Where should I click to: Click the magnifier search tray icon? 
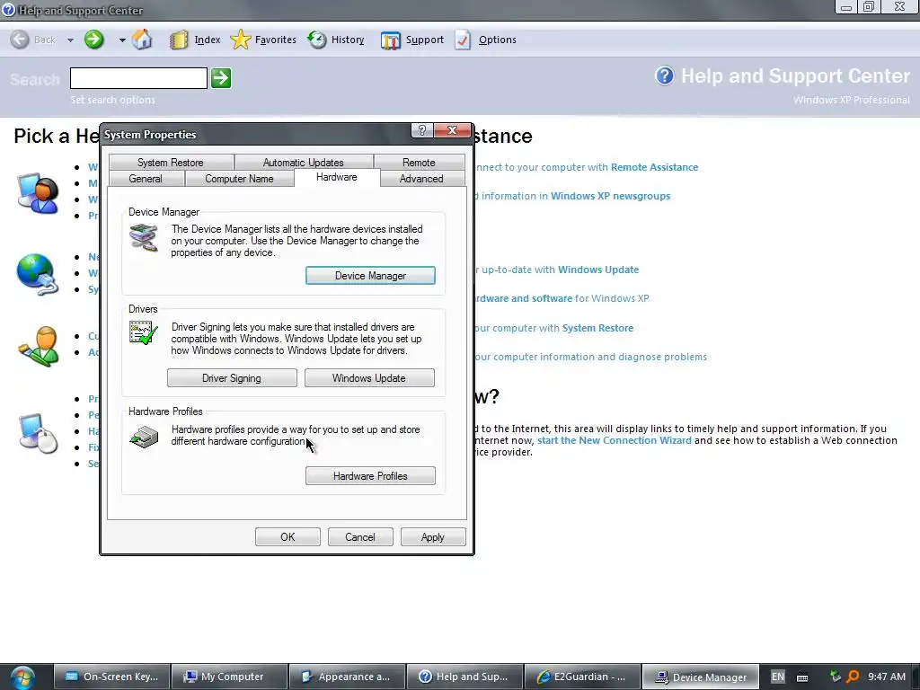coord(853,677)
